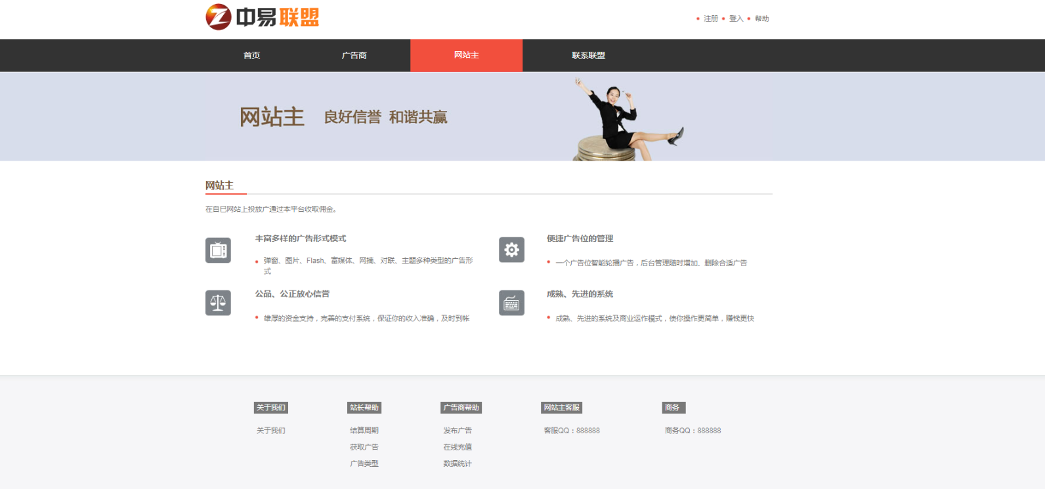The width and height of the screenshot is (1045, 489).
Task: Open 结算周期 in the footer
Action: (x=364, y=431)
